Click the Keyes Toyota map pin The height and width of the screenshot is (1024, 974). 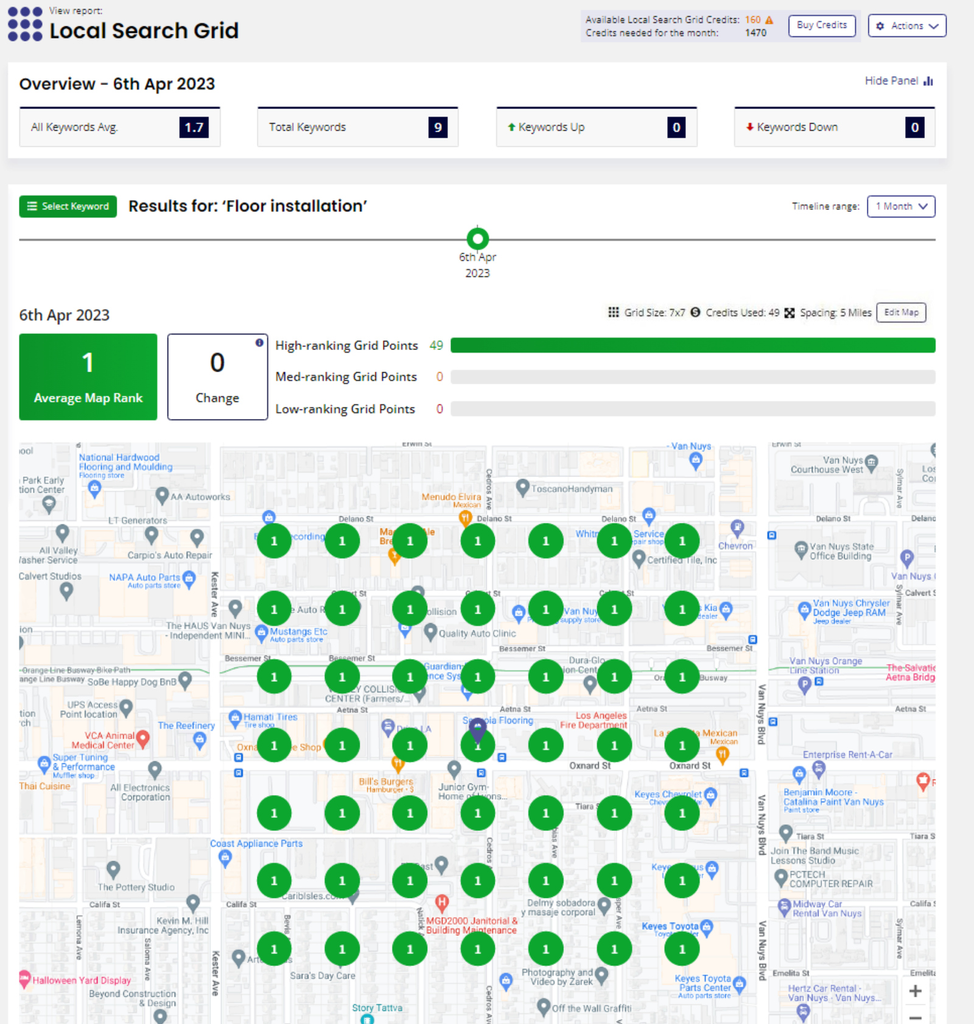tap(706, 927)
